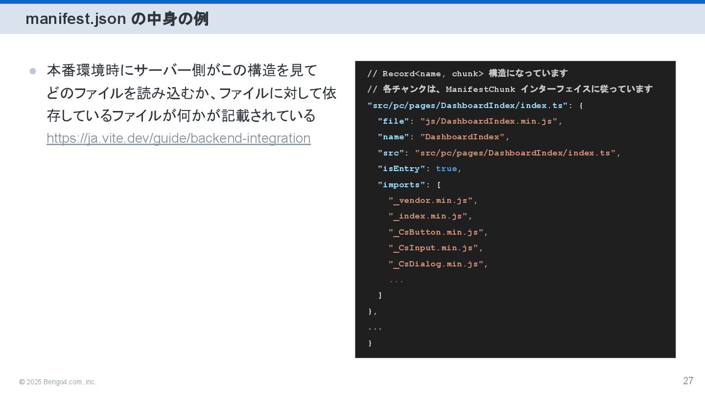This screenshot has height=396, width=705.
Task: Click the slide title "manifest.json の中身の例"
Action: 117,19
